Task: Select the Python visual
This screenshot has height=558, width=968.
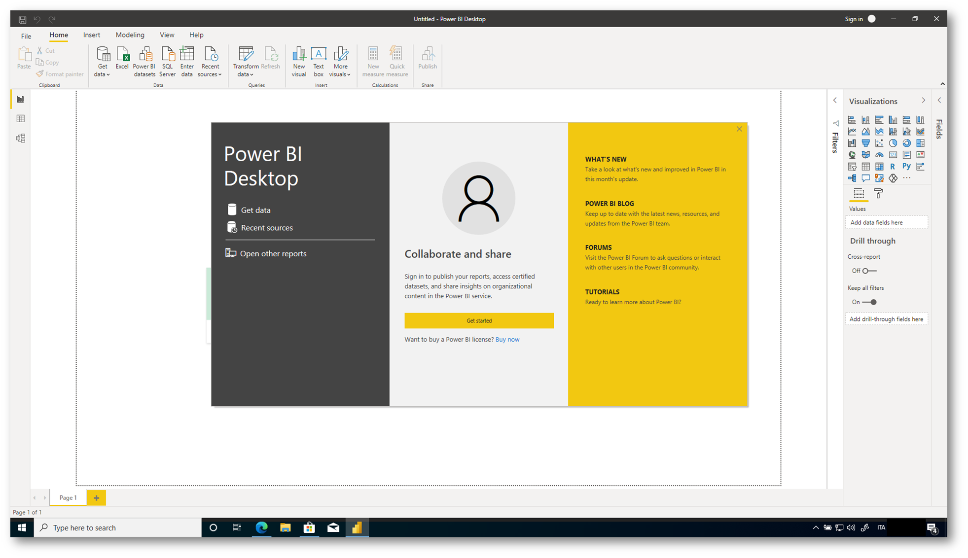Action: (906, 167)
